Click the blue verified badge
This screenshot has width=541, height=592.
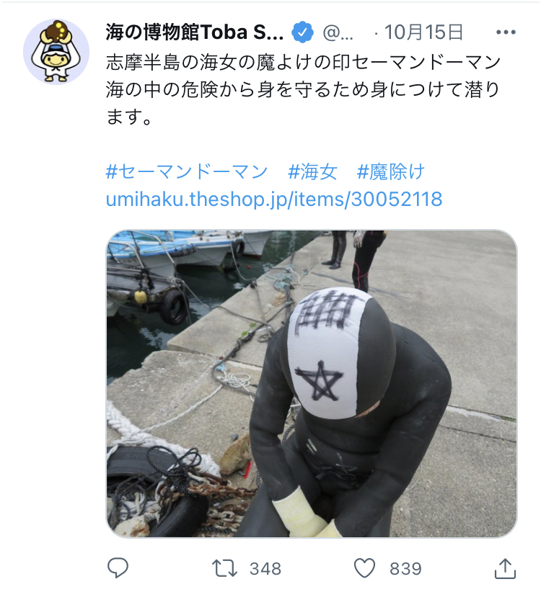302,32
